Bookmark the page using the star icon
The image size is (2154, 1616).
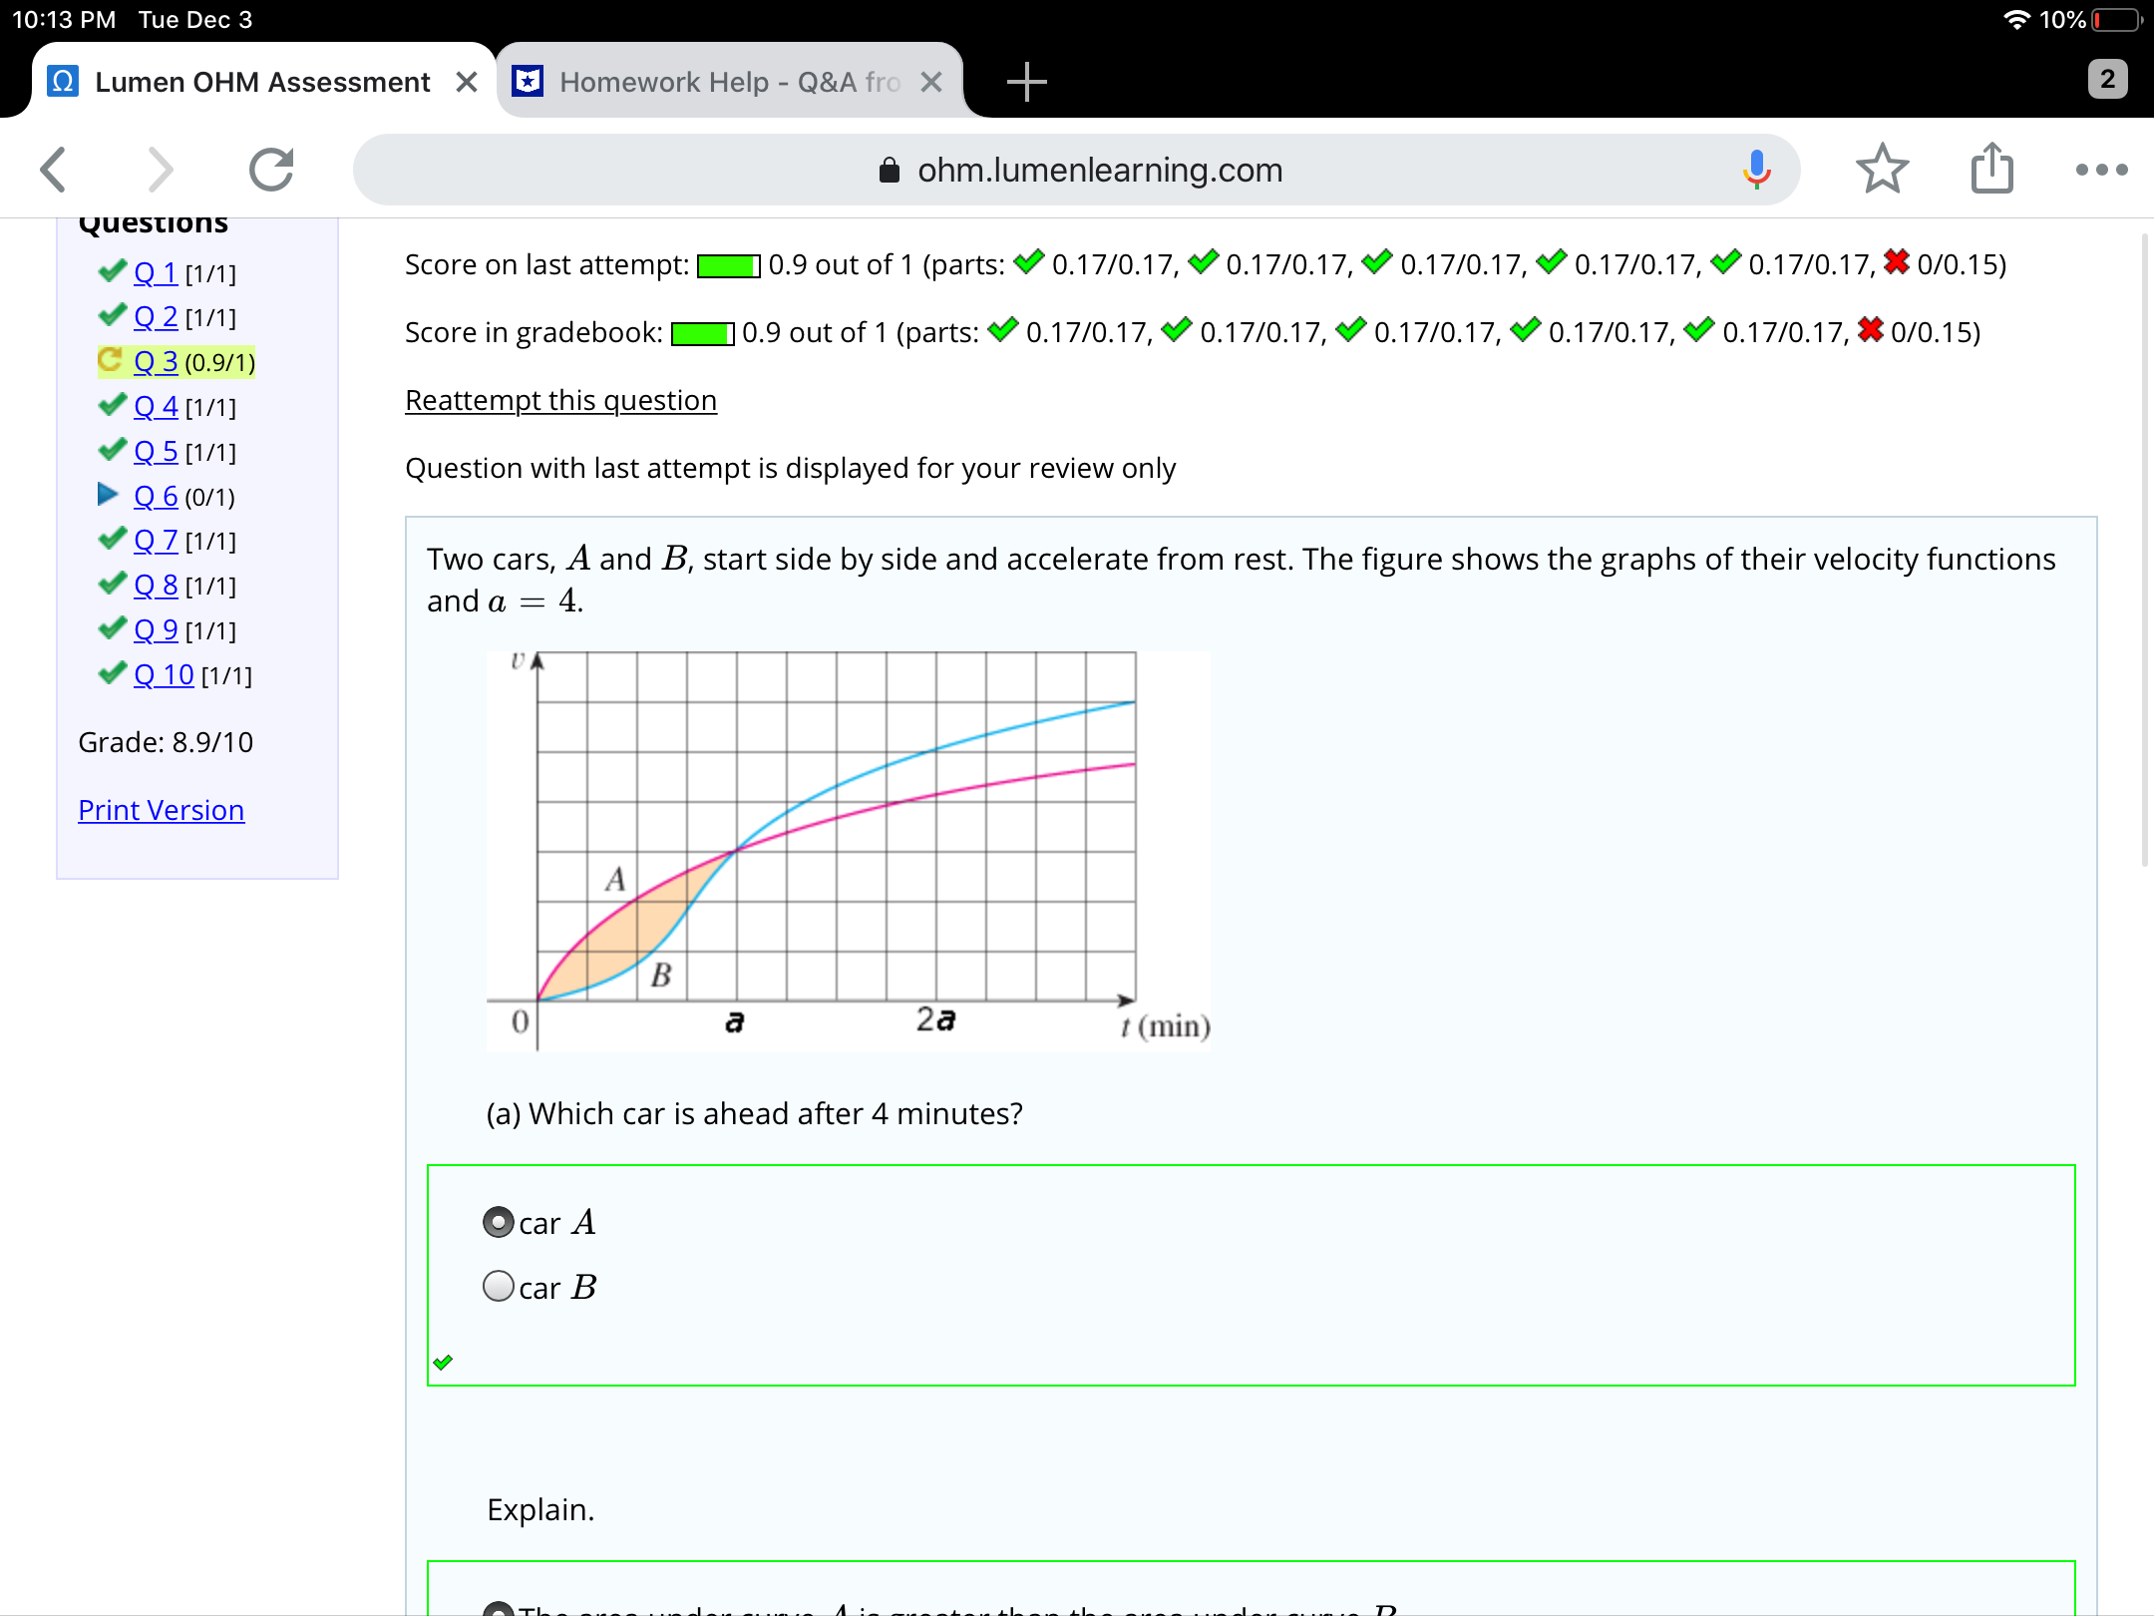tap(1883, 170)
